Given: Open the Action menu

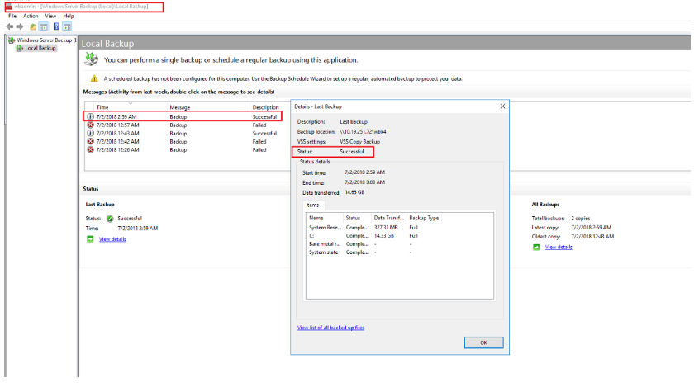Looking at the screenshot, I should [31, 16].
